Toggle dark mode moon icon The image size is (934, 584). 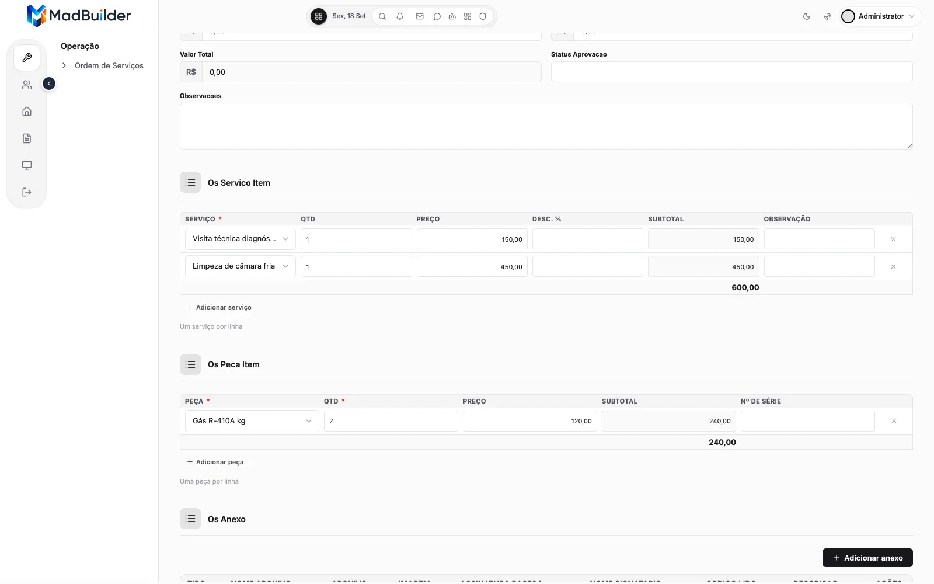point(807,16)
